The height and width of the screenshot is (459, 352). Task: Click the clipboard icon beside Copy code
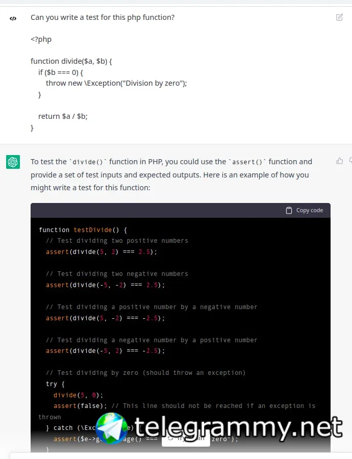pos(289,210)
